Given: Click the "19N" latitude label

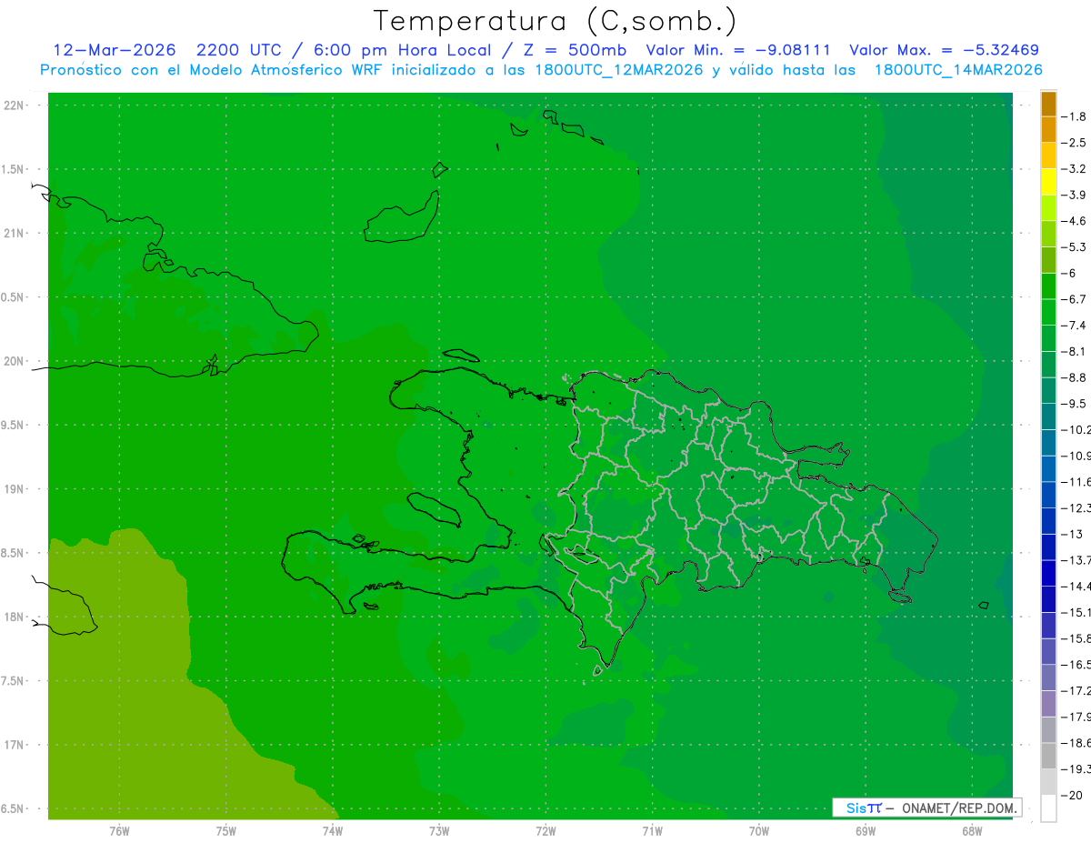Looking at the screenshot, I should point(15,488).
